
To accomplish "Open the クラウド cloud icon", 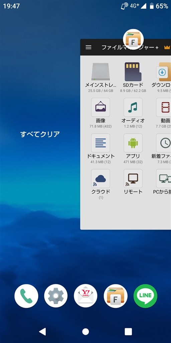I will pyautogui.click(x=101, y=179).
